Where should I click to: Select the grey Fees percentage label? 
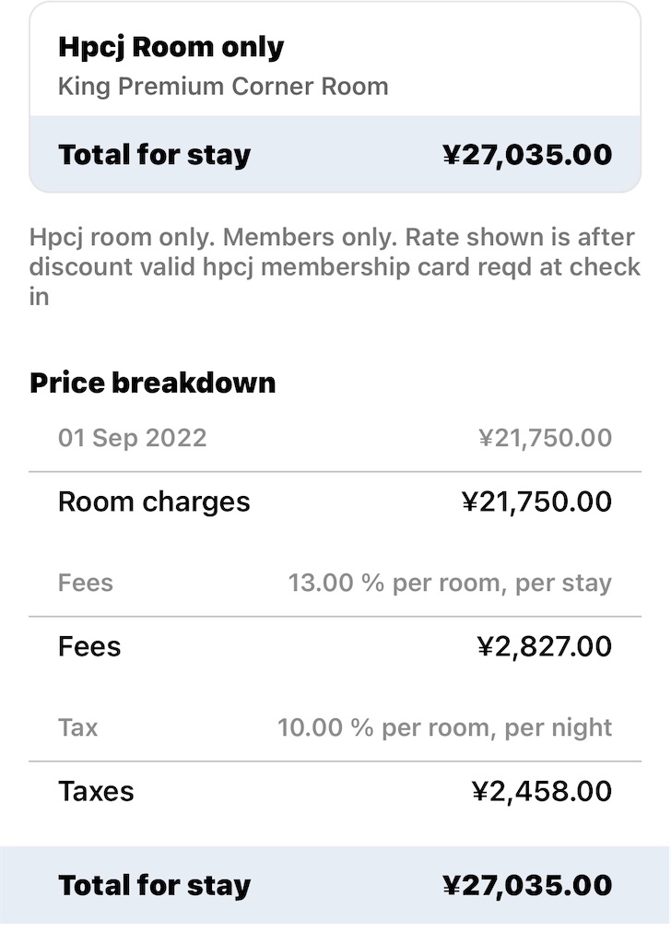(86, 583)
